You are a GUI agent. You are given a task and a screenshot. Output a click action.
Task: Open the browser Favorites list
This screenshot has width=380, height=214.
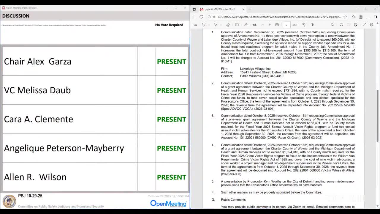354,17
